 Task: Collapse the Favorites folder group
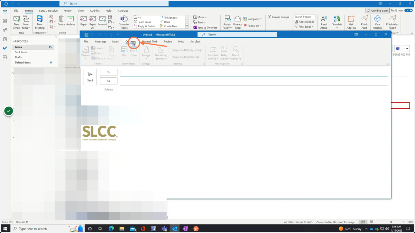pos(13,41)
